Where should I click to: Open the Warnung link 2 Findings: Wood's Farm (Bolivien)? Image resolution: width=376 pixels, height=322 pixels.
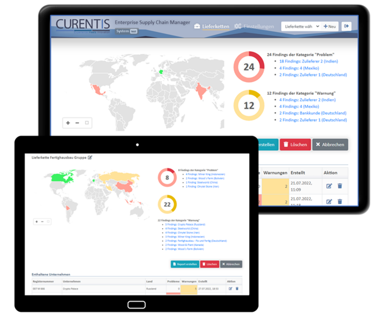tap(184, 249)
